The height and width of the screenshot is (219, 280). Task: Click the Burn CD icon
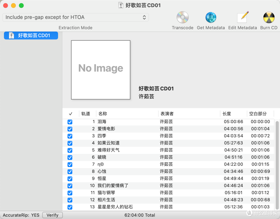click(269, 17)
